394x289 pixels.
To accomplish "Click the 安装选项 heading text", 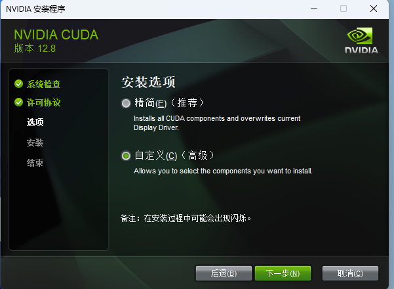I will coord(148,82).
